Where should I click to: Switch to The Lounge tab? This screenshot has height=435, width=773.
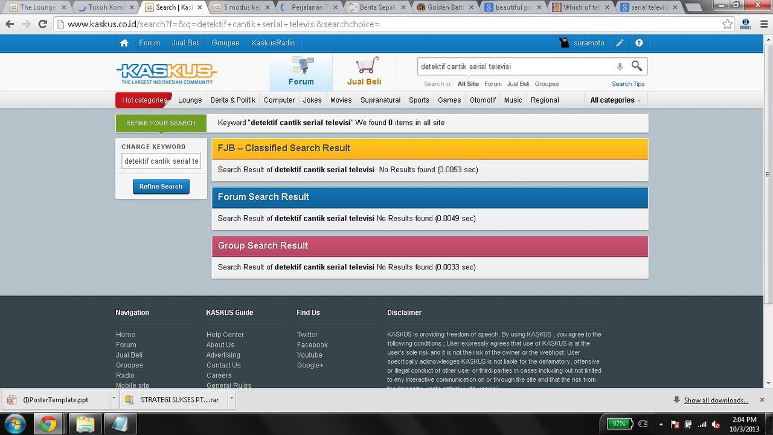click(37, 7)
